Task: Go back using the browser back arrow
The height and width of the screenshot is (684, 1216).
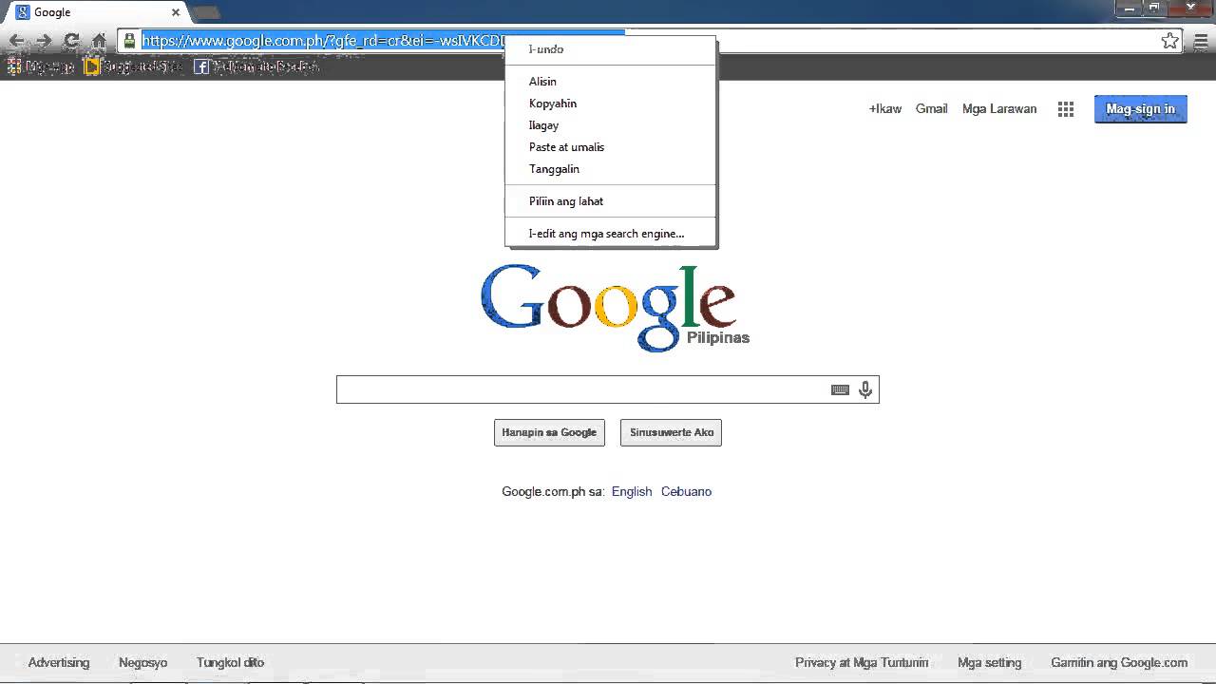Action: point(16,41)
